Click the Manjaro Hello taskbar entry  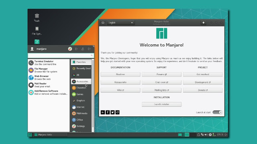50,135
